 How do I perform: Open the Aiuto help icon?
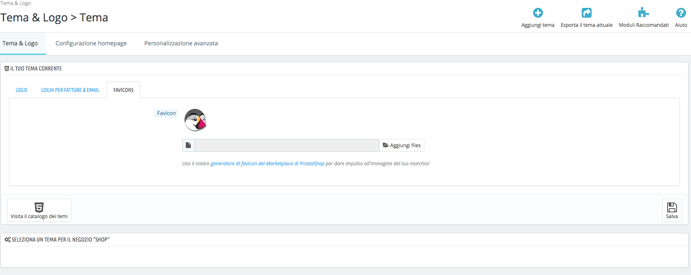tap(681, 13)
